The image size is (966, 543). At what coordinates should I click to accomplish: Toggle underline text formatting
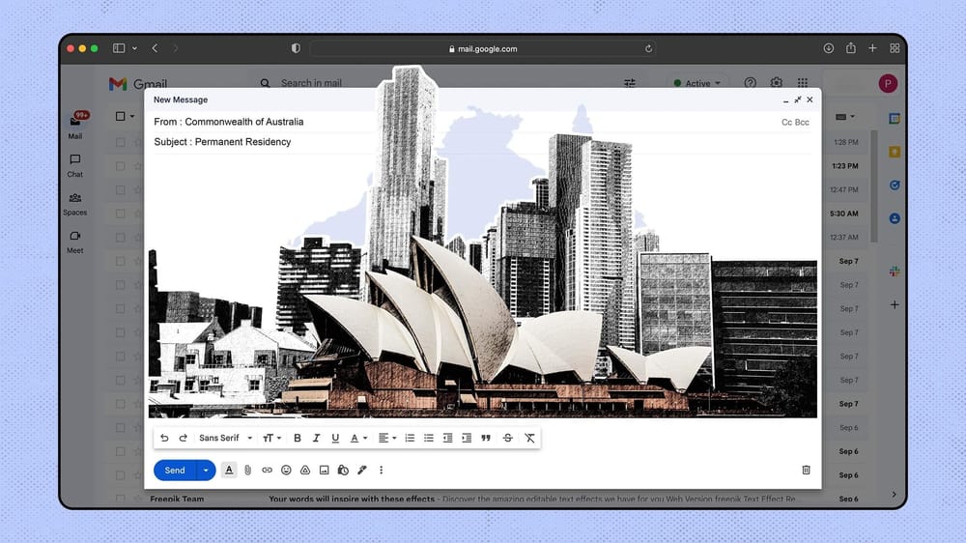(x=335, y=439)
